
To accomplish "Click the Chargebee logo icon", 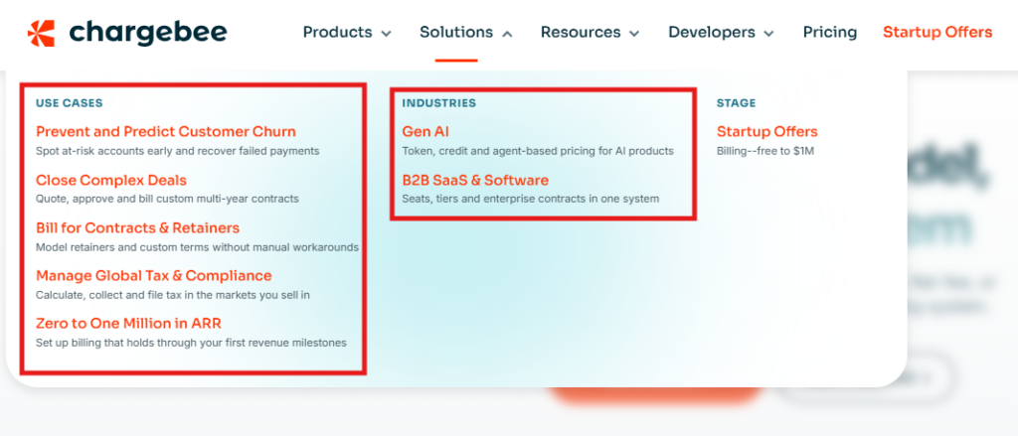I will click(41, 33).
